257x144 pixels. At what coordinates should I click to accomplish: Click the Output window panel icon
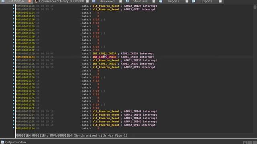pos(3,142)
